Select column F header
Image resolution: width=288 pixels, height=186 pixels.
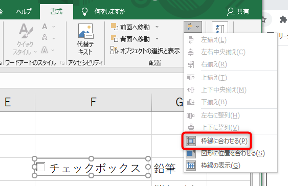click(x=93, y=102)
